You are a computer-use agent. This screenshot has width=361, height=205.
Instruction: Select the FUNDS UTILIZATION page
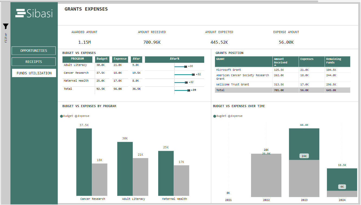(34, 73)
